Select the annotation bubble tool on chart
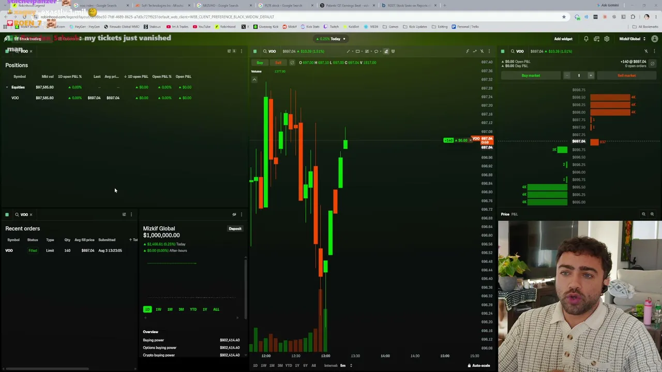This screenshot has height=372, width=662. click(x=376, y=51)
